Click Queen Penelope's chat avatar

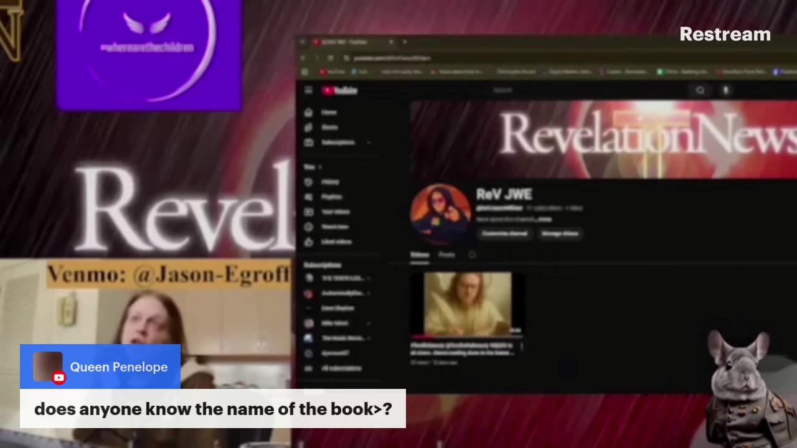coord(47,366)
